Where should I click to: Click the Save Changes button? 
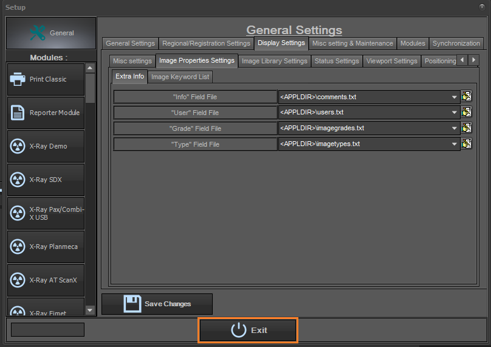coord(157,304)
